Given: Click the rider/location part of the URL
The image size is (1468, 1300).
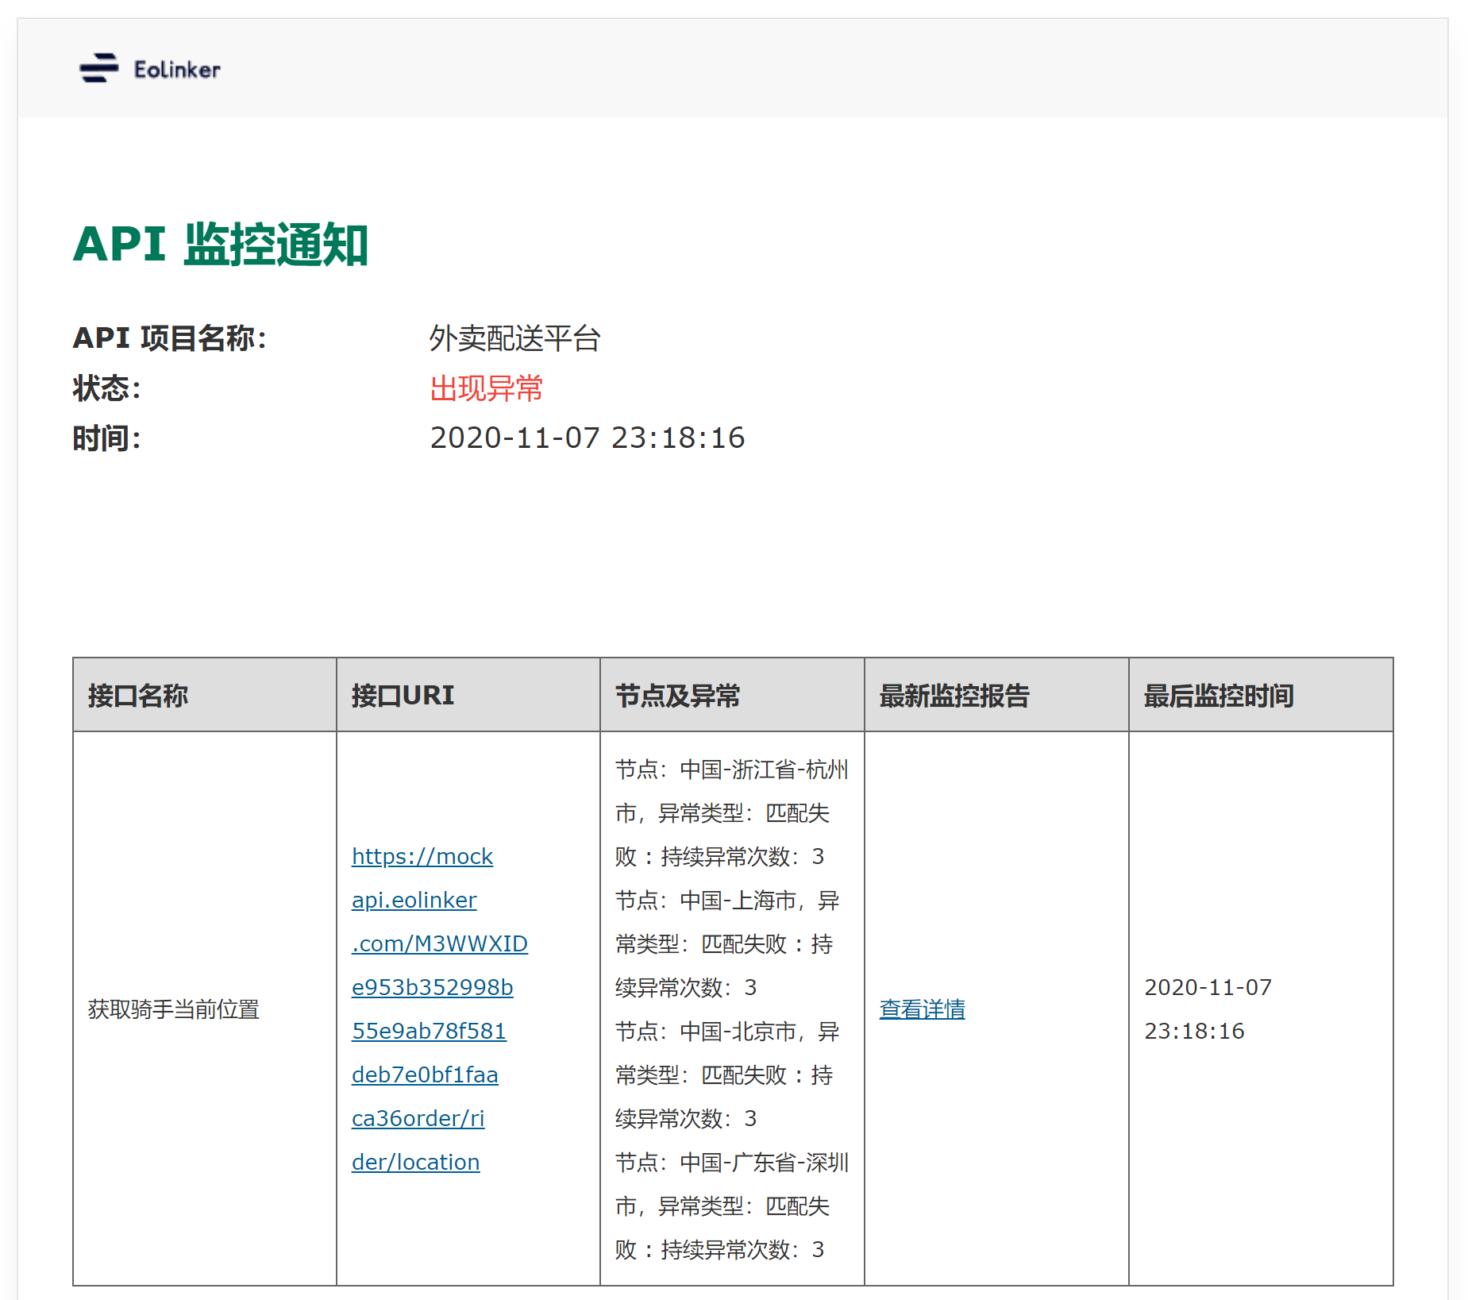Looking at the screenshot, I should [x=415, y=1161].
